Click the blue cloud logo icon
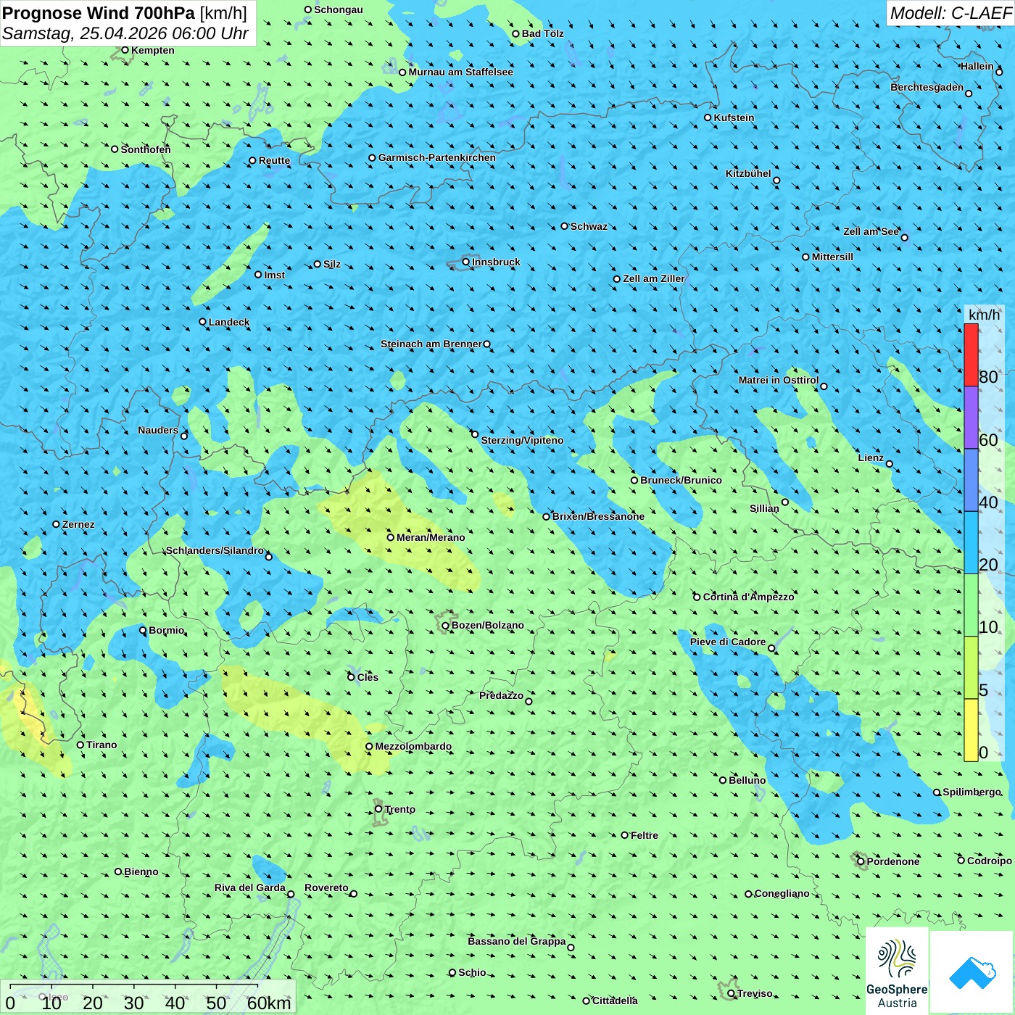Viewport: 1015px width, 1015px height. point(972,972)
